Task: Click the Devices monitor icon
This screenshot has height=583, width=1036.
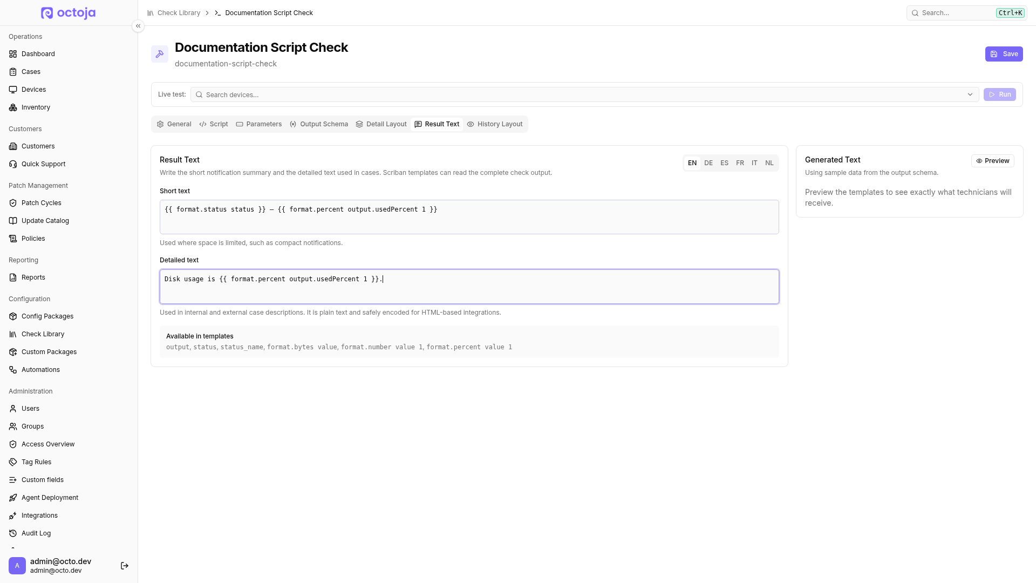Action: [x=13, y=90]
